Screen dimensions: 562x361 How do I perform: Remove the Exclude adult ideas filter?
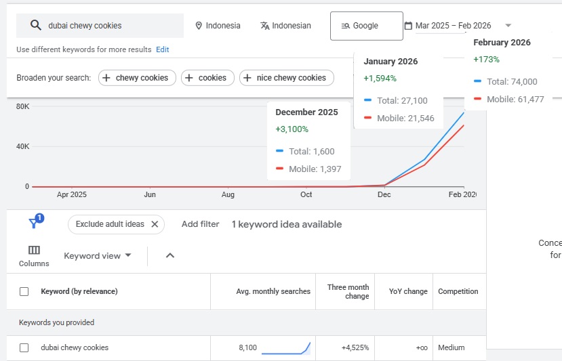pyautogui.click(x=155, y=224)
